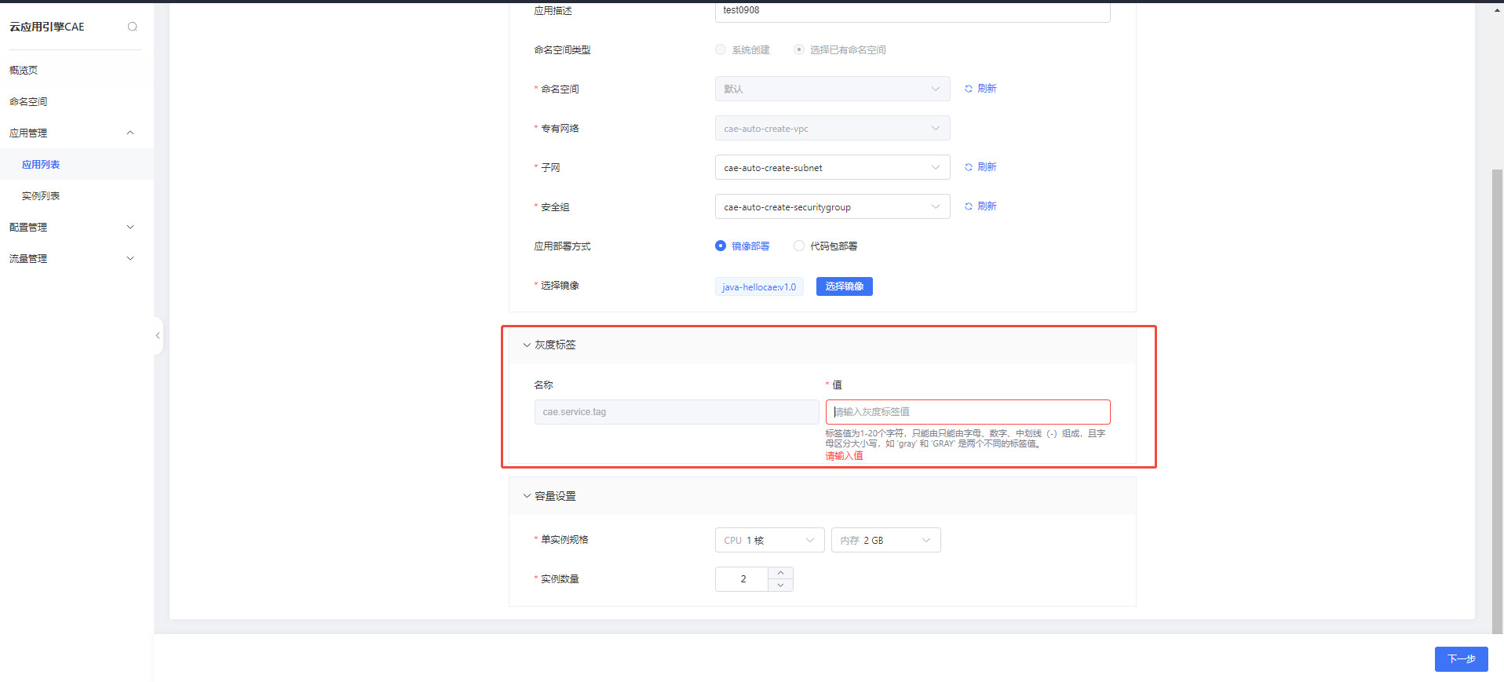Click the refresh icon next to 命名空间
The image size is (1504, 682).
[969, 89]
